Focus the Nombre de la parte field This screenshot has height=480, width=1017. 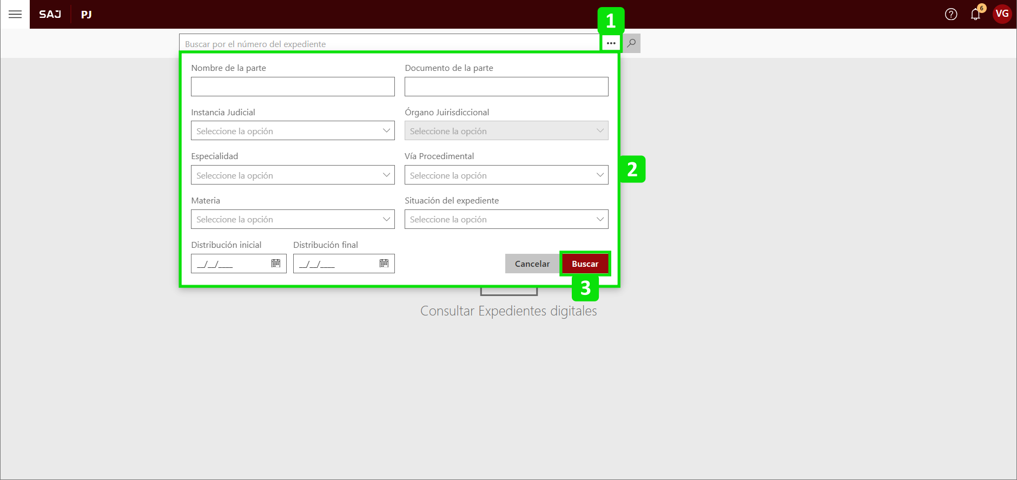coord(293,87)
